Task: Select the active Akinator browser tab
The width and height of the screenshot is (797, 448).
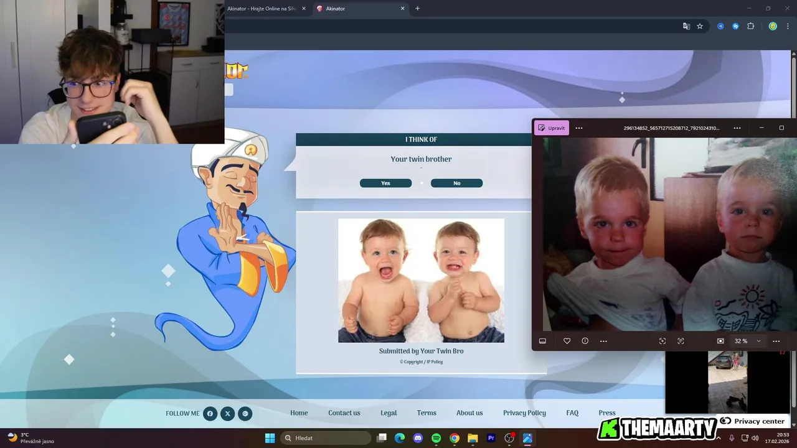Action: [x=360, y=9]
